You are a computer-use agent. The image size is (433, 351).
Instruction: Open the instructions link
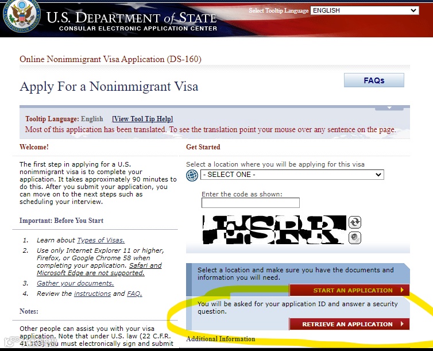click(x=92, y=294)
